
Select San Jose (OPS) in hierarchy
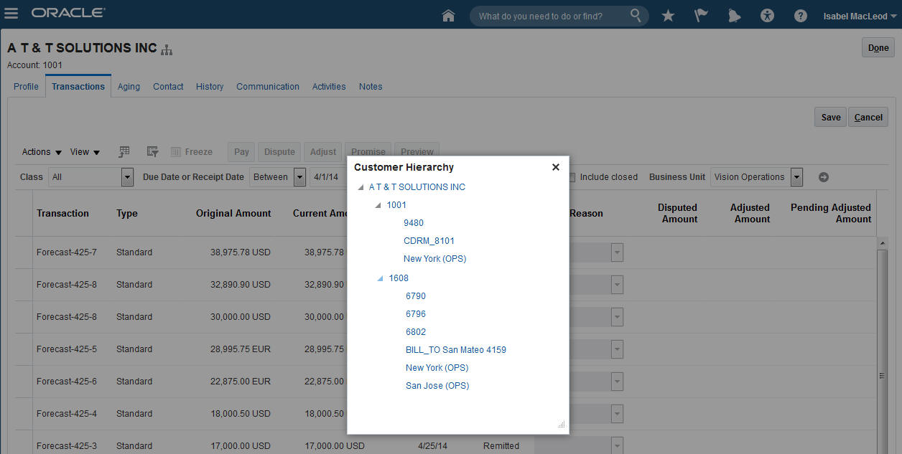pos(437,386)
